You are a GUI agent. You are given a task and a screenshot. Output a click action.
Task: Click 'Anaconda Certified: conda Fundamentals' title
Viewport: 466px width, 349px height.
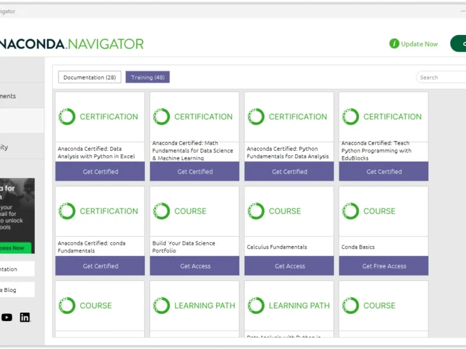tap(91, 247)
